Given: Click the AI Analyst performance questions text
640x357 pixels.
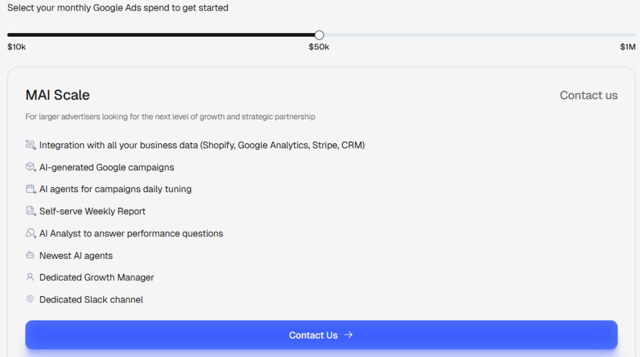Looking at the screenshot, I should (131, 233).
